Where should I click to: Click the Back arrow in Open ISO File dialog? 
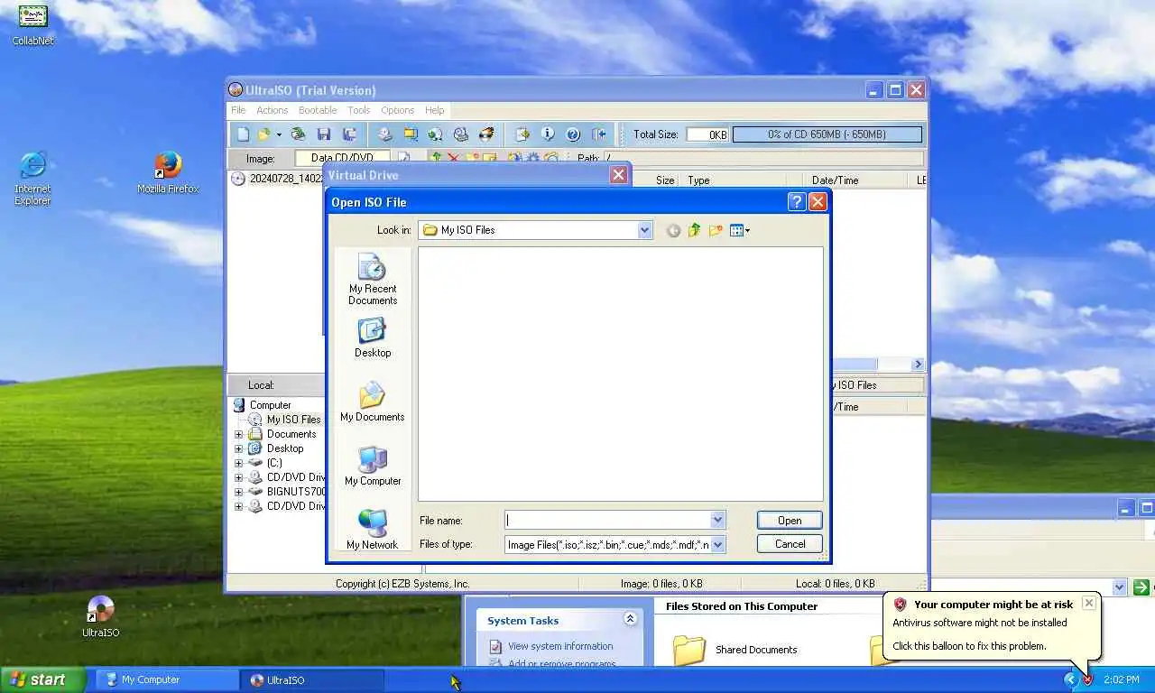[x=673, y=230]
